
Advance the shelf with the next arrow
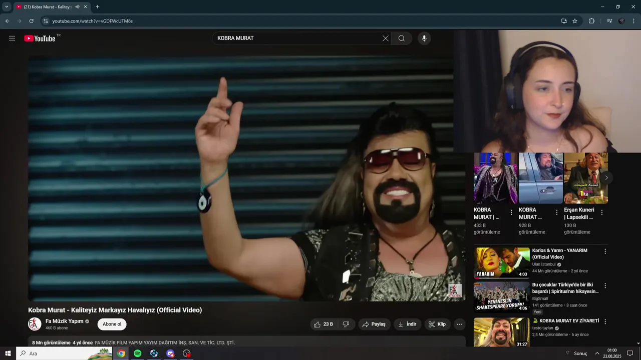606,178
